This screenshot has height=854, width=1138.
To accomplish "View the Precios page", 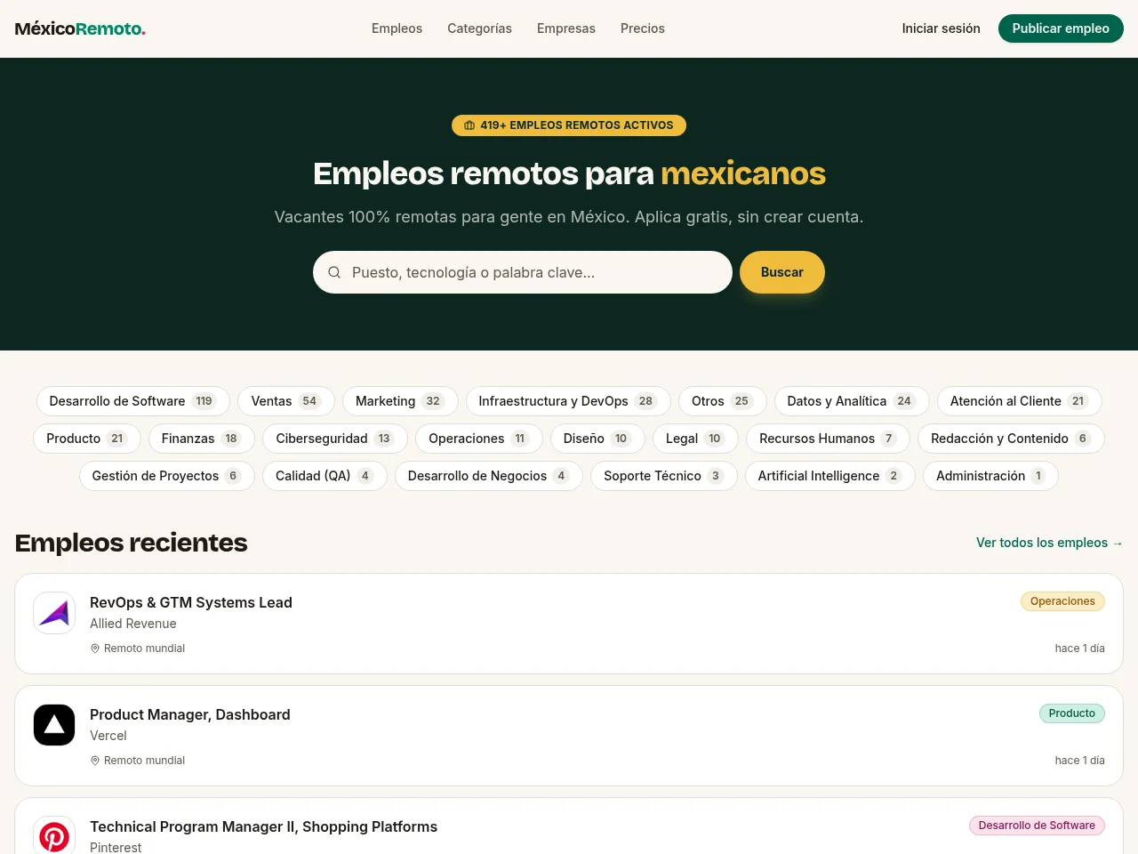I will 643,28.
